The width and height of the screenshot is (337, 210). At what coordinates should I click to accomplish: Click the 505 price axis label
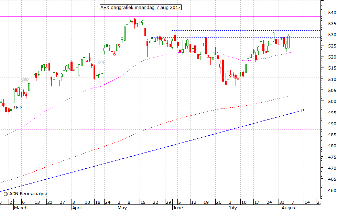332,90
